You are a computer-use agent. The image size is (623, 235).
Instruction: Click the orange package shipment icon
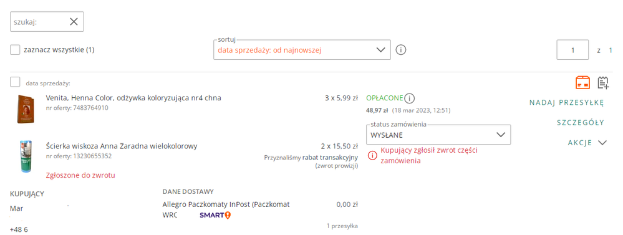(583, 82)
